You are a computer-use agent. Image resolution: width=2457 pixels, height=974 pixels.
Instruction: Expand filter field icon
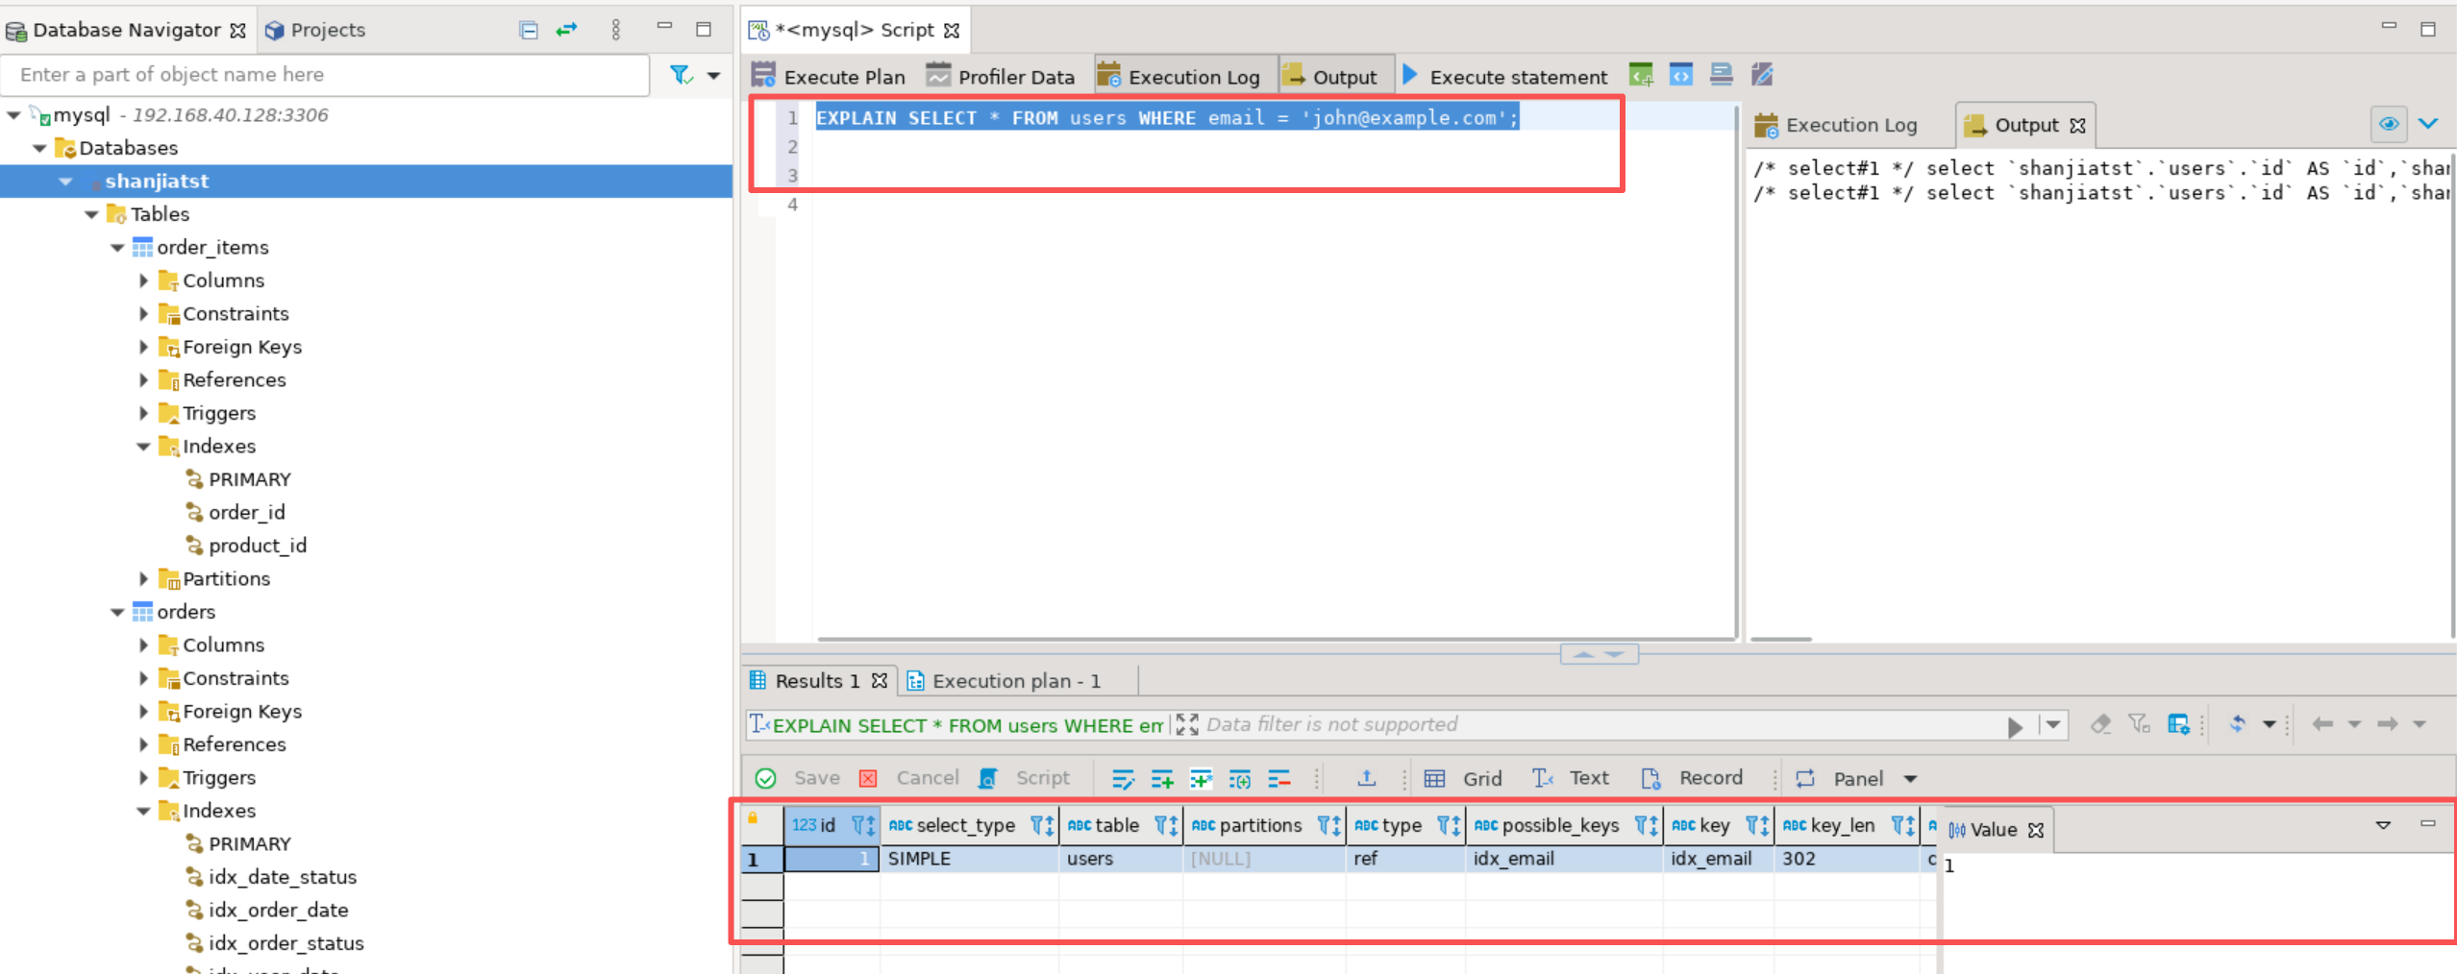(x=1187, y=724)
